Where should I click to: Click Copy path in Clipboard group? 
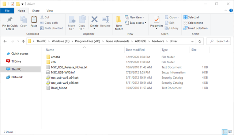(x=49, y=23)
